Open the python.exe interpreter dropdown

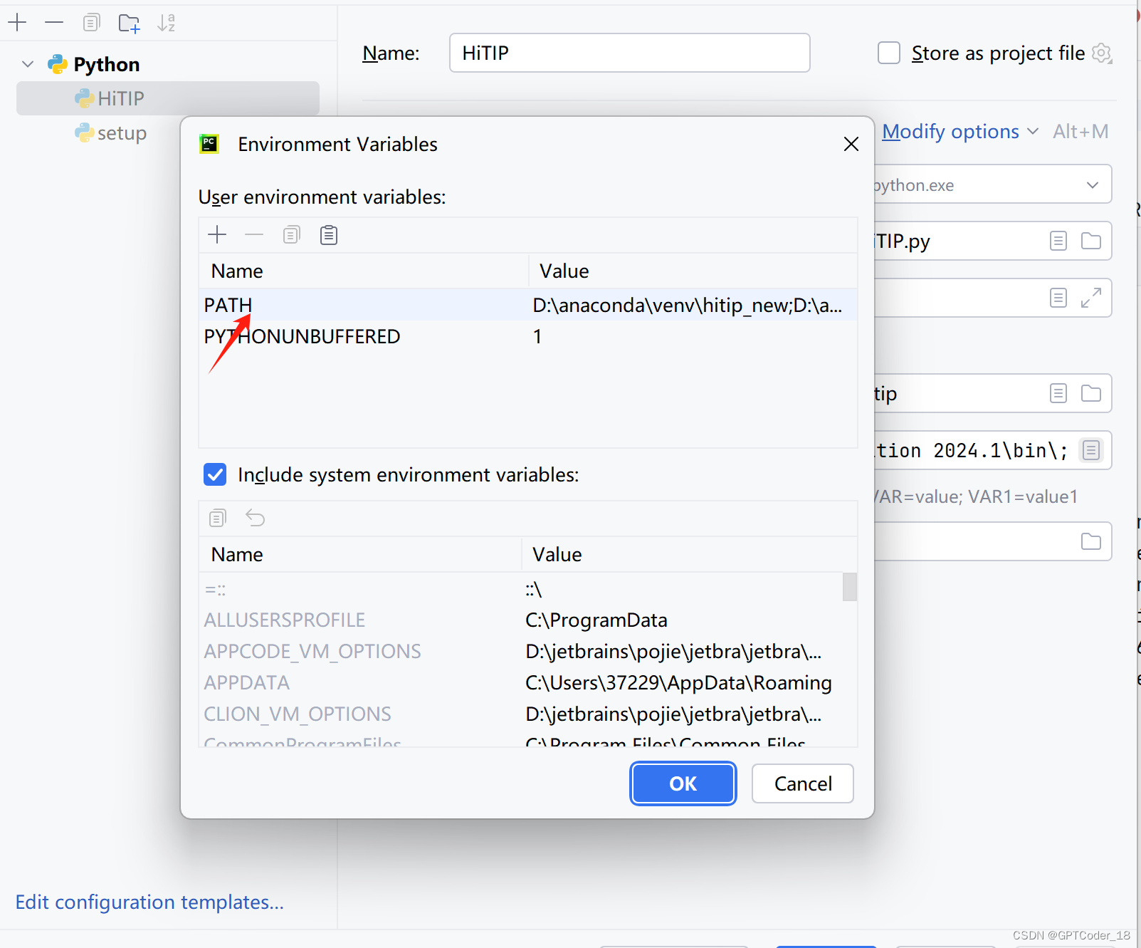point(1092,184)
